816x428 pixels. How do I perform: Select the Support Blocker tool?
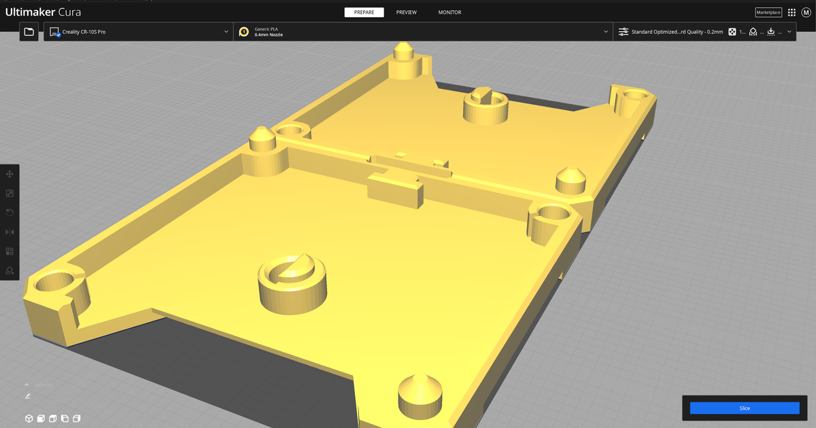[x=10, y=270]
